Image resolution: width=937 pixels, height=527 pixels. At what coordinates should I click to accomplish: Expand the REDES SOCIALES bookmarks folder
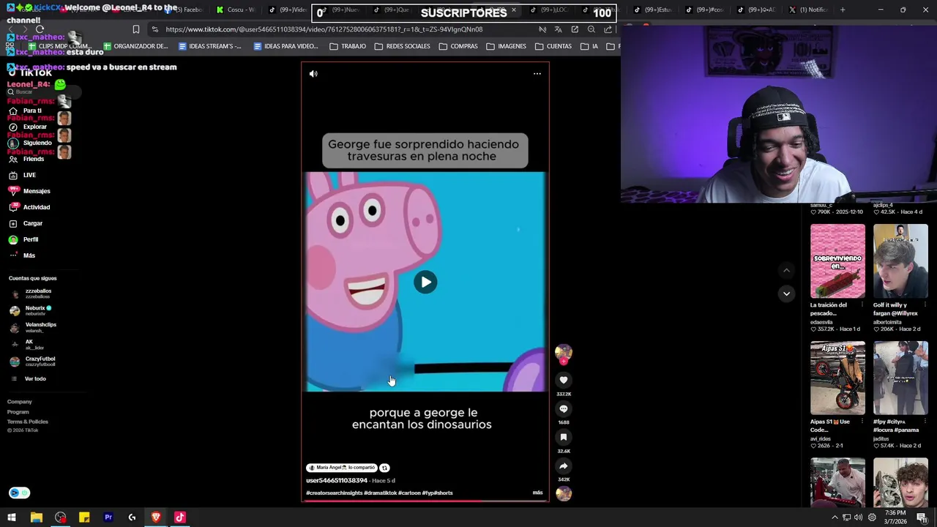pyautogui.click(x=402, y=46)
